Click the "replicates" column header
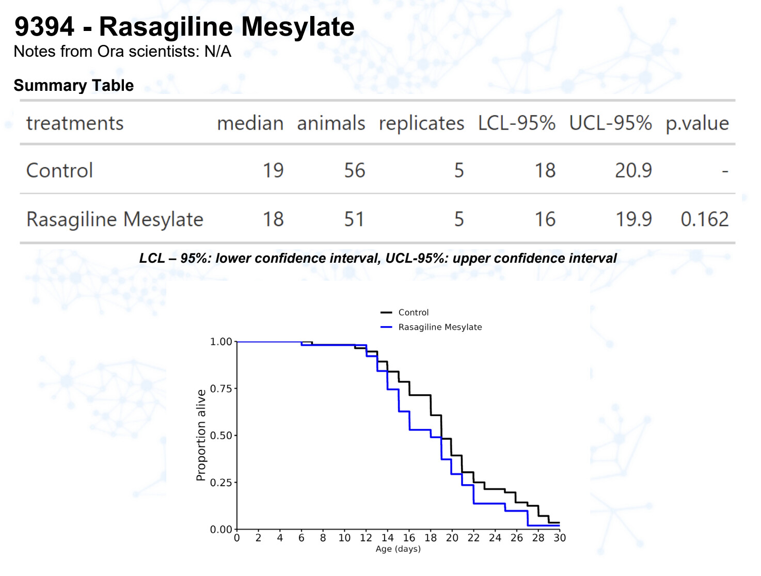The image size is (761, 576). 421,123
